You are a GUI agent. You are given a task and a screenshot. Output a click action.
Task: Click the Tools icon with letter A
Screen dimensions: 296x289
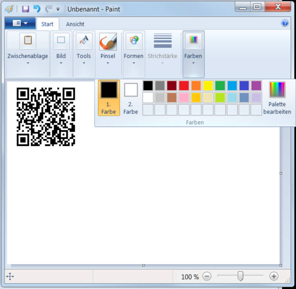click(x=84, y=41)
